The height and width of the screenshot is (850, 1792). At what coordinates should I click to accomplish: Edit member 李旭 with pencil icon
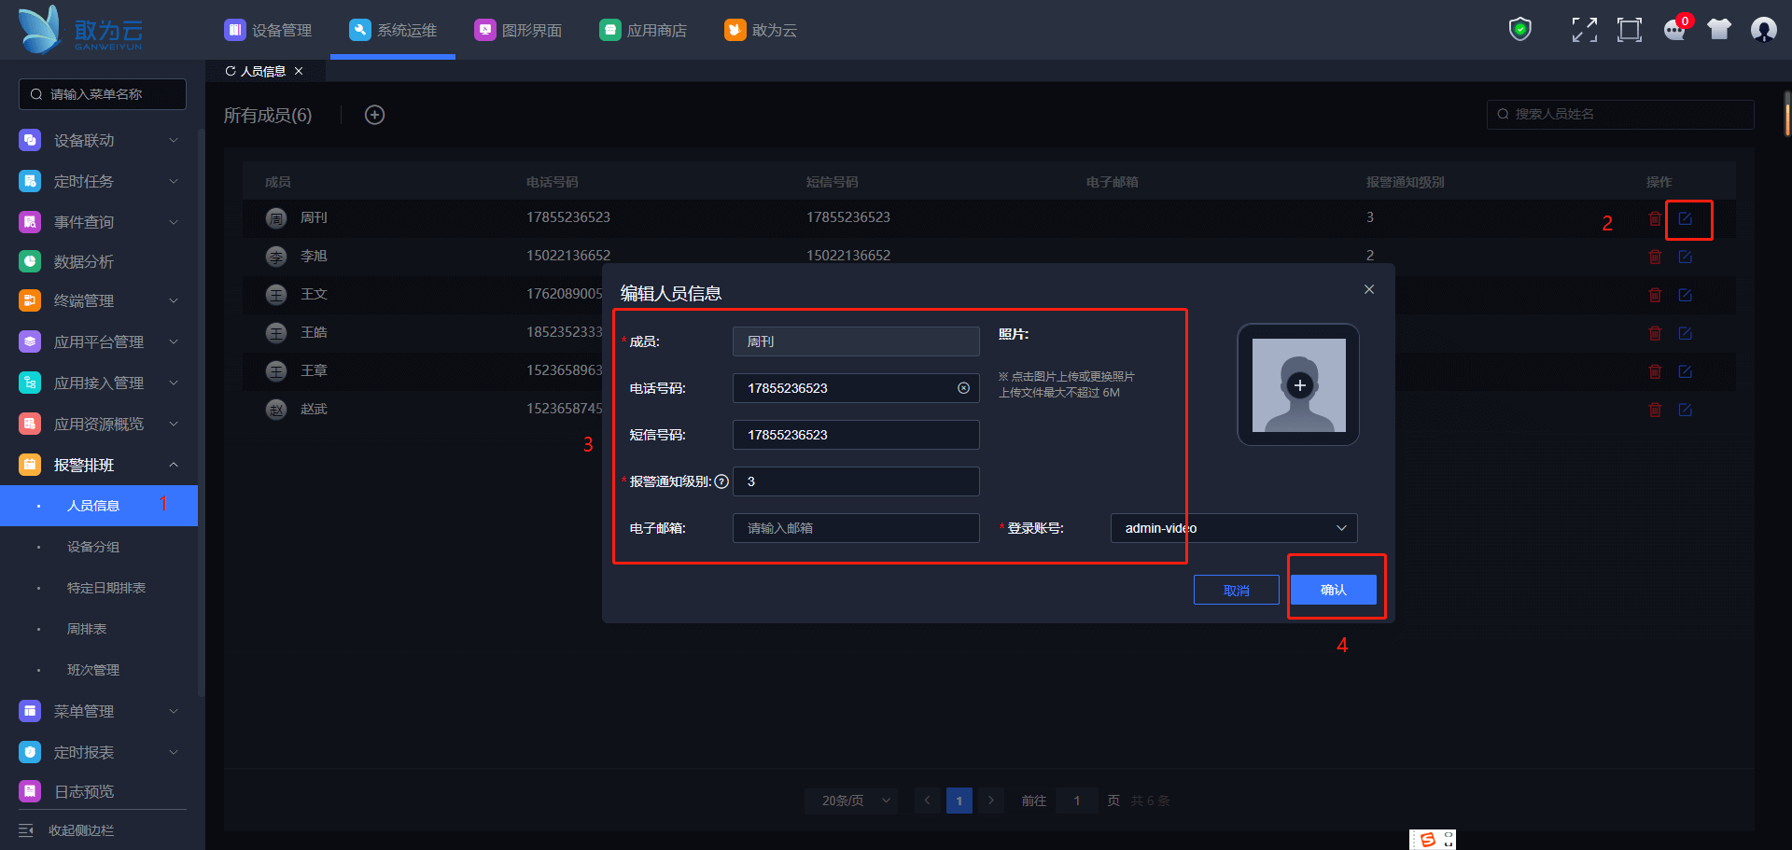pyautogui.click(x=1686, y=257)
